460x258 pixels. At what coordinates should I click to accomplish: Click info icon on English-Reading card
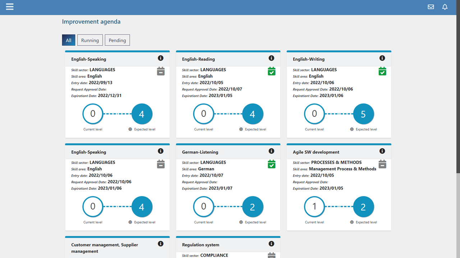[x=271, y=58]
